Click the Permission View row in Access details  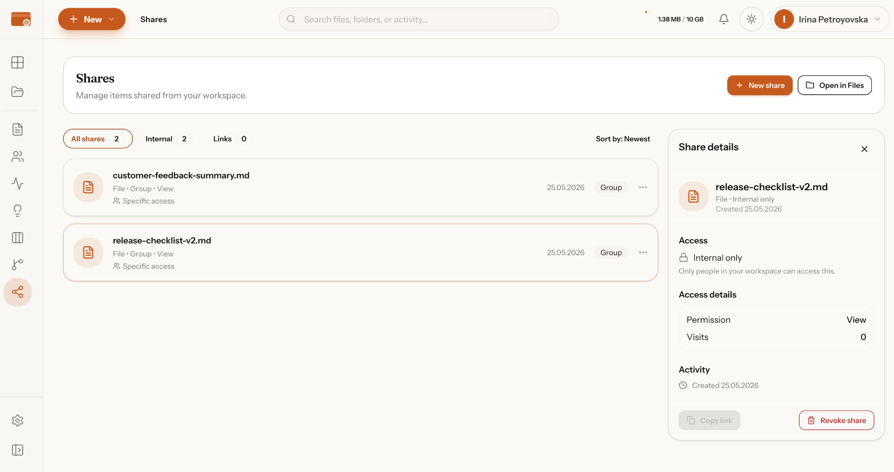[x=776, y=320]
